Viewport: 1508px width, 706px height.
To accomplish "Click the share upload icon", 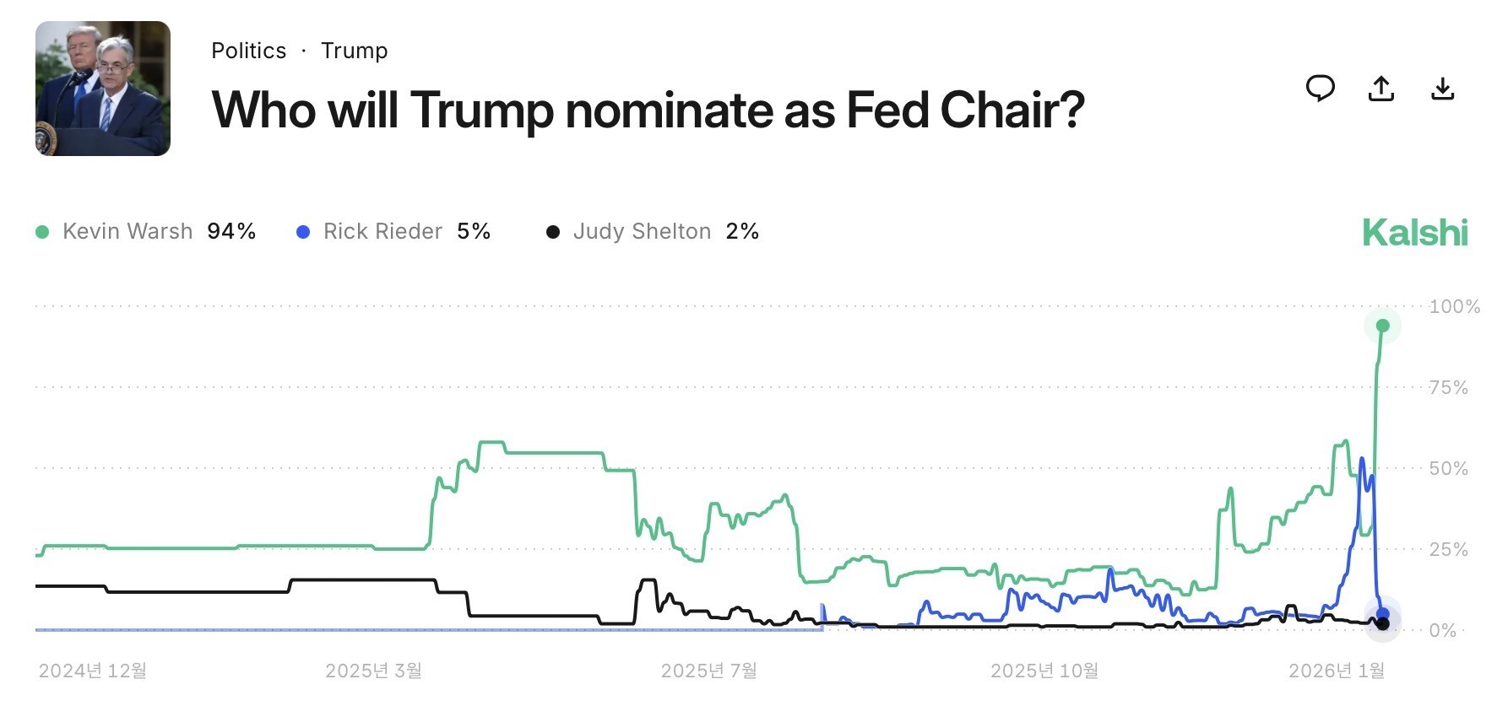I will [x=1381, y=88].
